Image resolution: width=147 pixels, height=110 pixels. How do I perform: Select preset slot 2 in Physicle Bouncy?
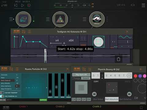(102, 75)
